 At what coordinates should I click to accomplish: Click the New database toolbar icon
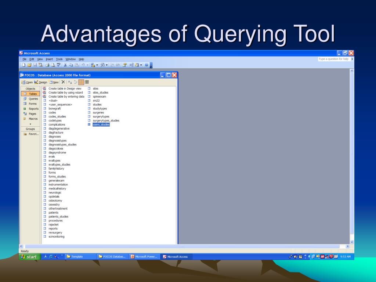click(x=24, y=65)
